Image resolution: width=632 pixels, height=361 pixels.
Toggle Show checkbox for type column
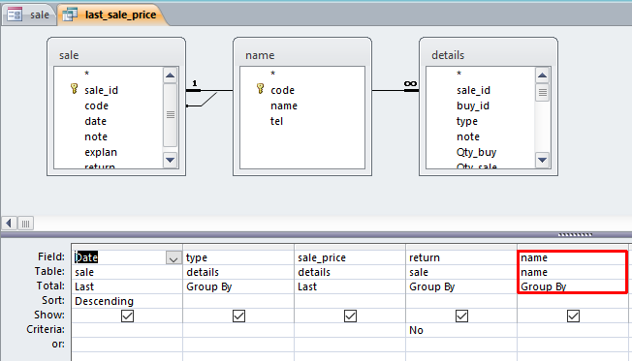238,316
